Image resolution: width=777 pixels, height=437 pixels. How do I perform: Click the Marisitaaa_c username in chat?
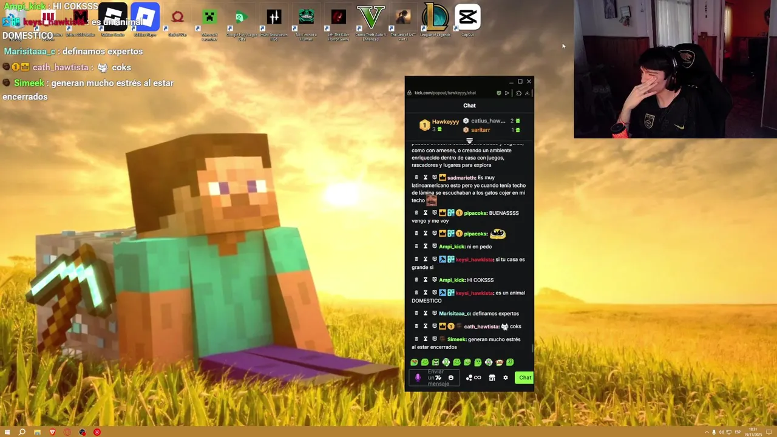(x=454, y=314)
